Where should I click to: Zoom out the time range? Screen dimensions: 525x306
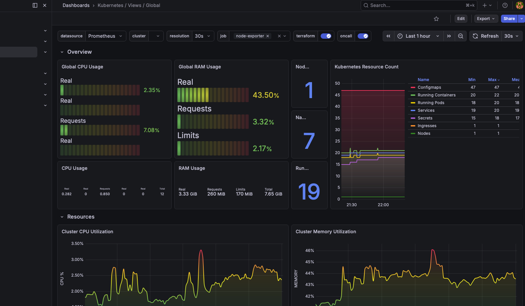[461, 36]
